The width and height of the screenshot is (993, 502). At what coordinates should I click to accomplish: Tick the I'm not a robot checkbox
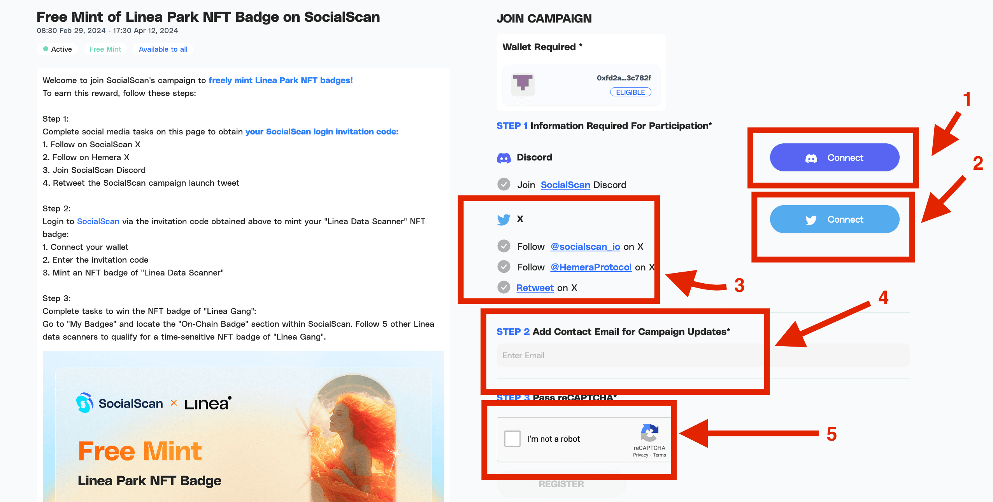tap(512, 439)
